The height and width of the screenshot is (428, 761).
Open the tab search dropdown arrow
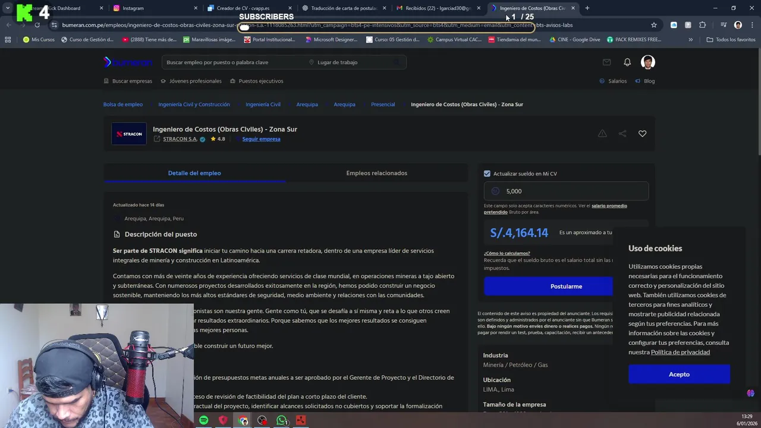(x=8, y=8)
